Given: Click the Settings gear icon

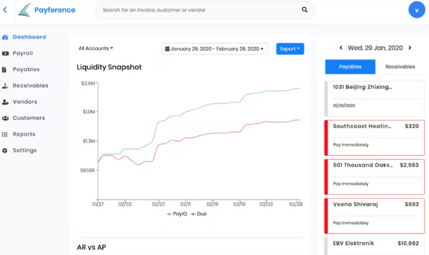Looking at the screenshot, I should [x=5, y=151].
